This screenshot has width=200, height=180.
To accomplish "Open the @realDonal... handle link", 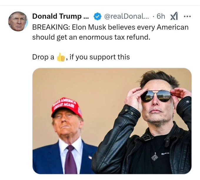I will [x=126, y=16].
